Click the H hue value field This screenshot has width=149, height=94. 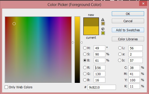pos(99,48)
